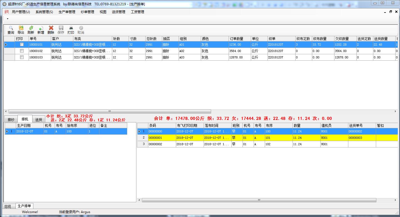Image resolution: width=400 pixels, height=217 pixels.
Task: Click the 条码 column header
Action: click(162, 125)
